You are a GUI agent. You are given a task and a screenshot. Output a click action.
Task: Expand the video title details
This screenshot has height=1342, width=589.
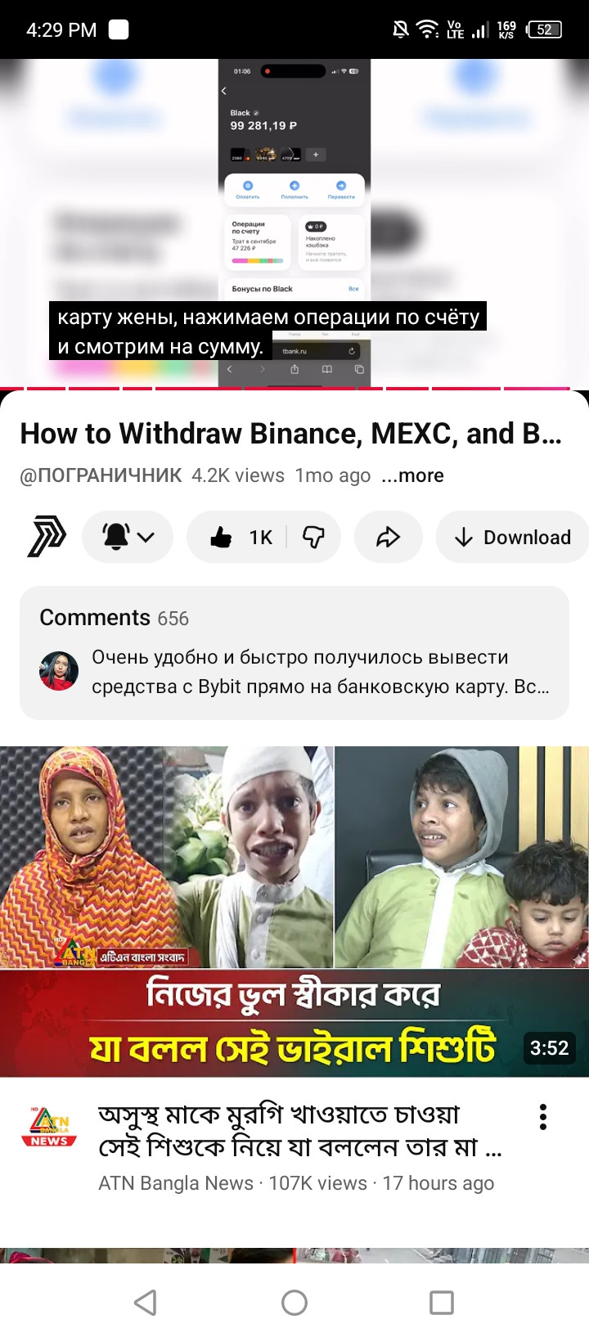(x=290, y=434)
